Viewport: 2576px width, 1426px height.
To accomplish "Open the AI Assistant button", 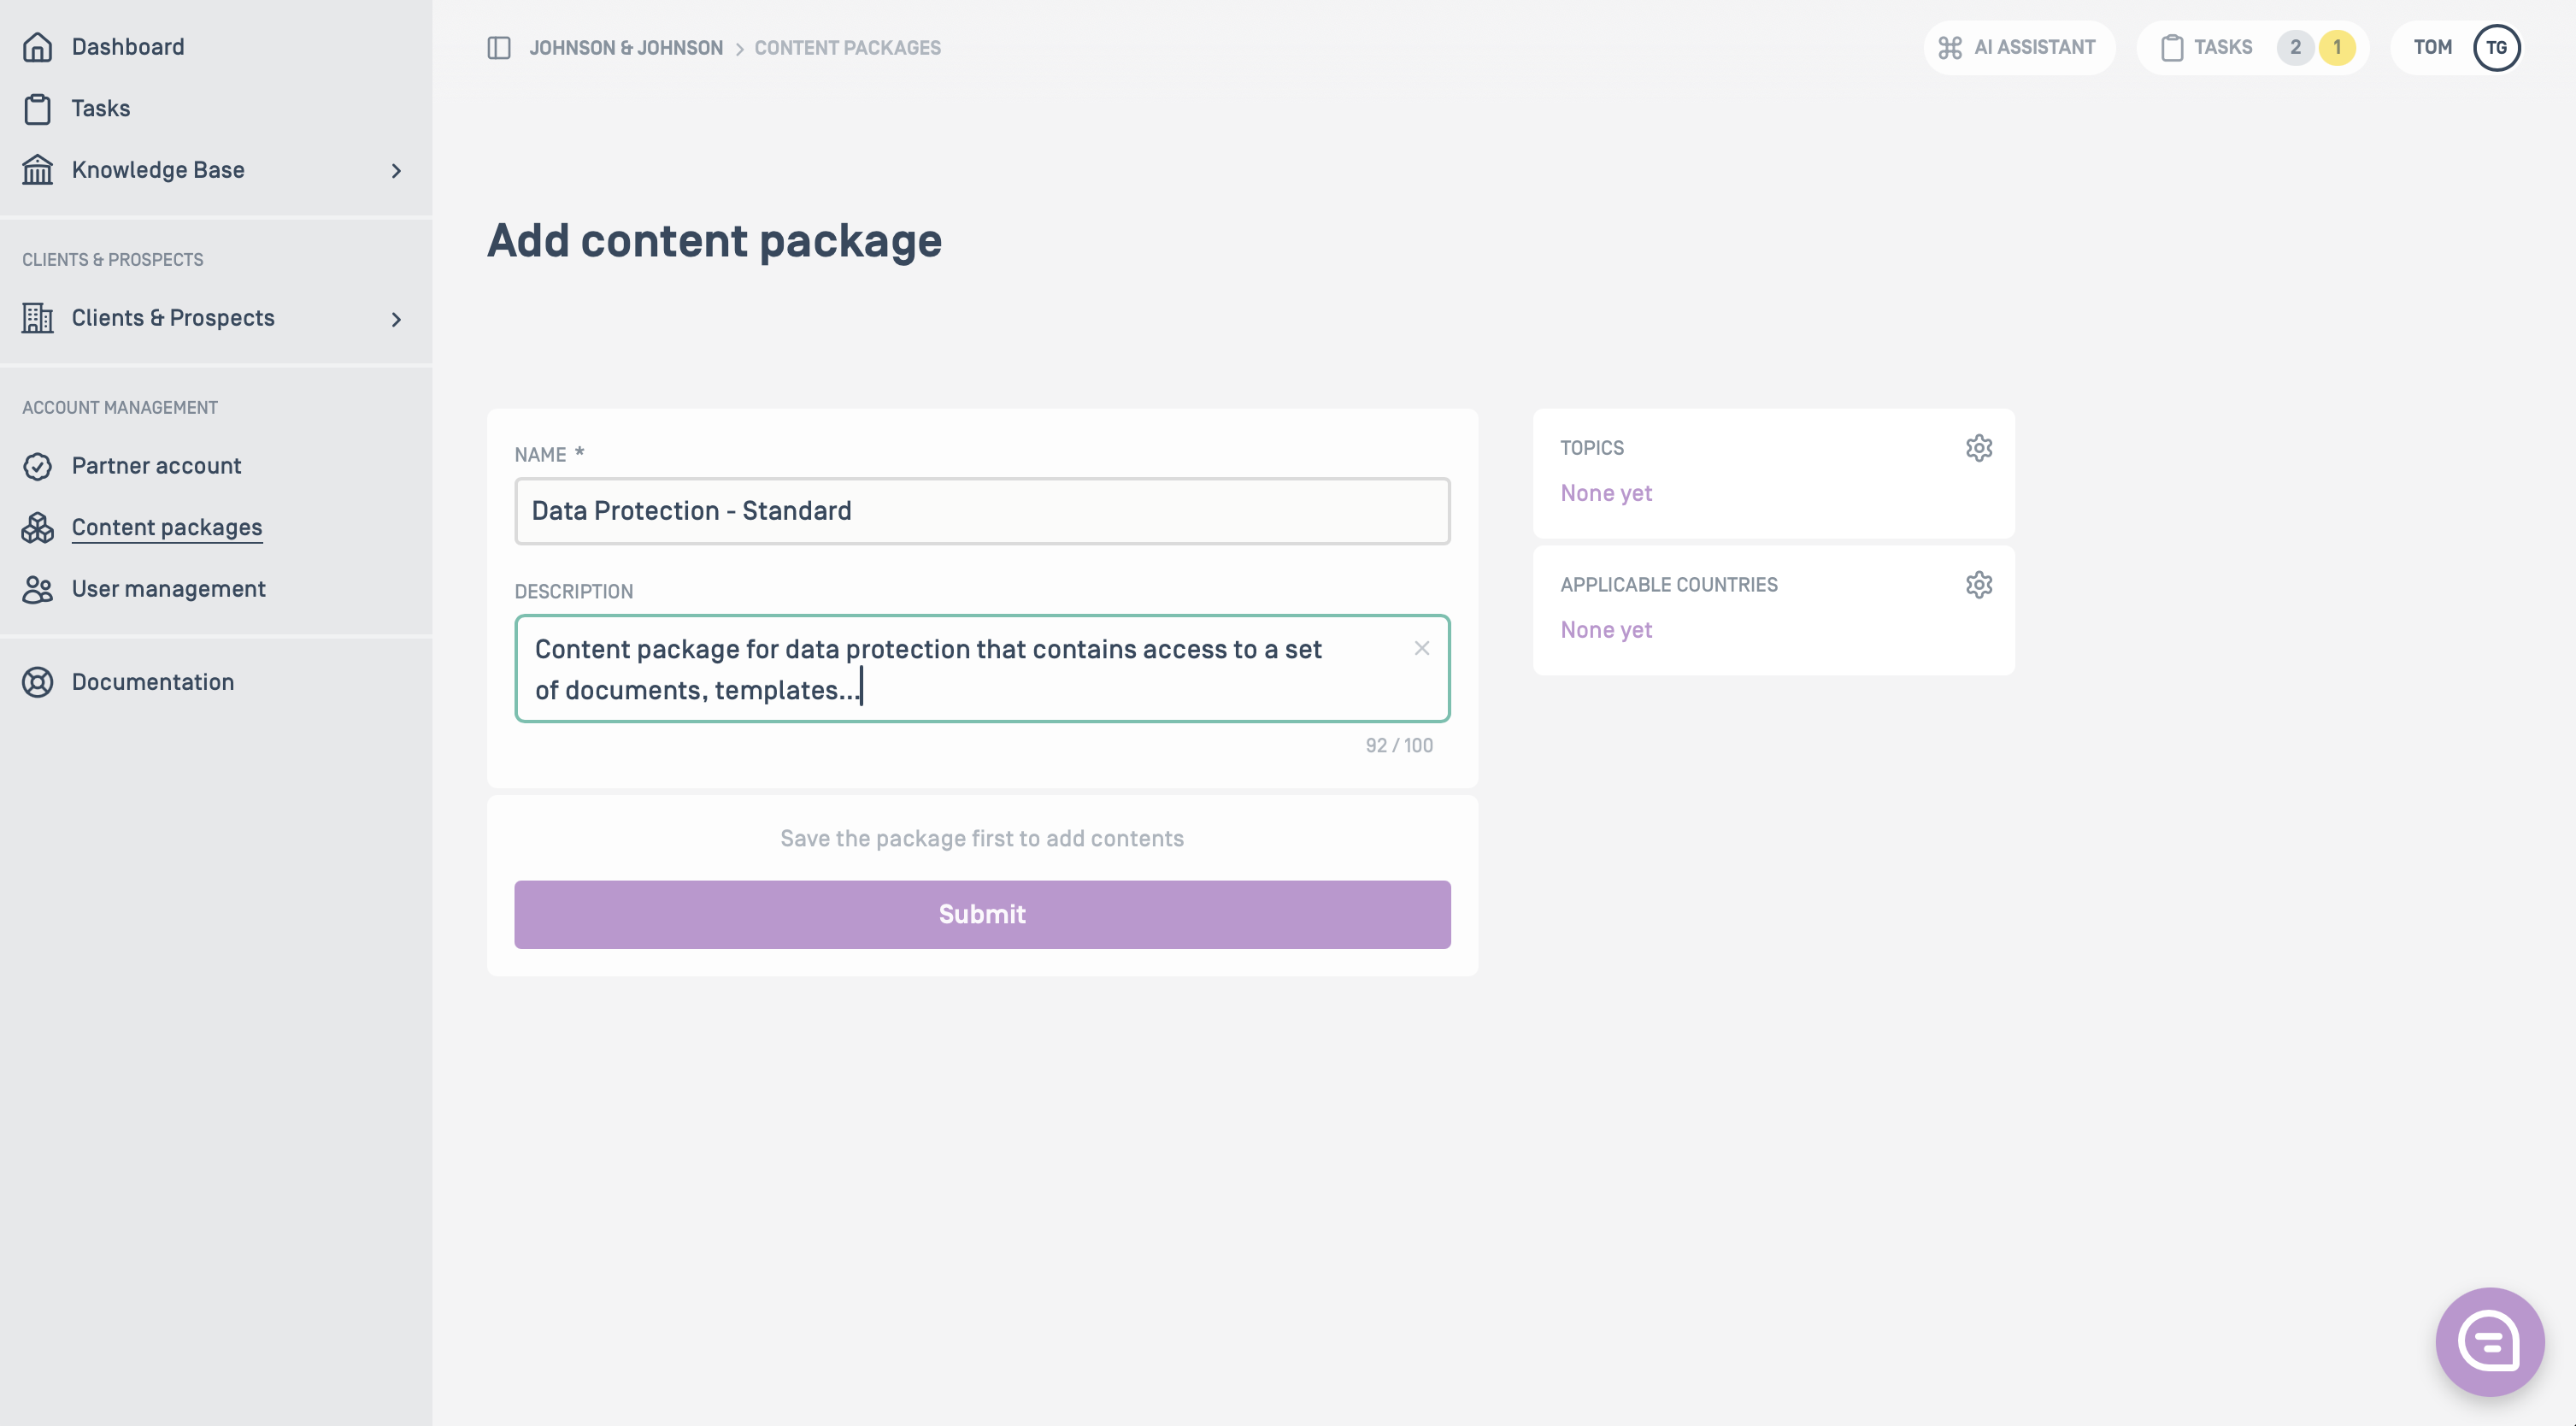I will tap(2018, 48).
